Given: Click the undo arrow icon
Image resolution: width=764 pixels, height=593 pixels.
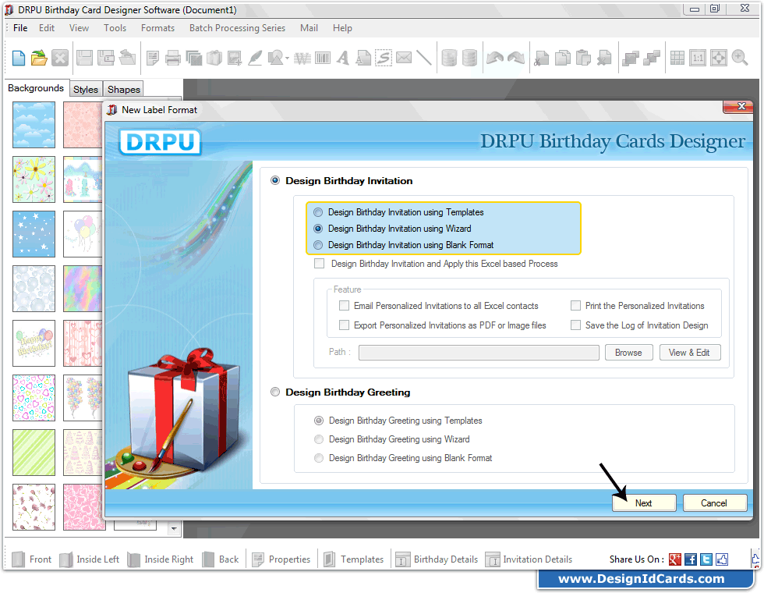Looking at the screenshot, I should [494, 58].
